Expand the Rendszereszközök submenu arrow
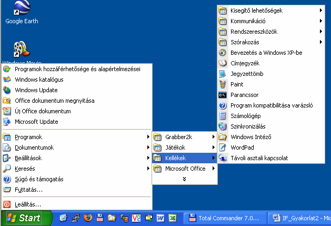The image size is (331, 226). tap(321, 32)
